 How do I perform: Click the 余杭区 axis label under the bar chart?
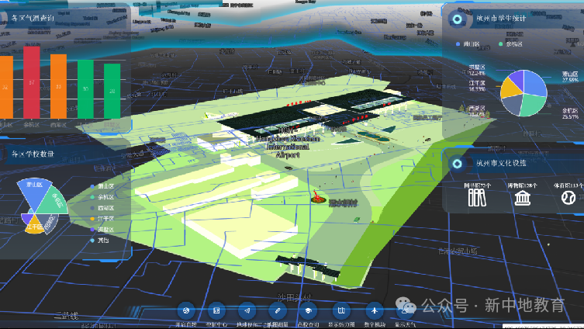pos(32,125)
